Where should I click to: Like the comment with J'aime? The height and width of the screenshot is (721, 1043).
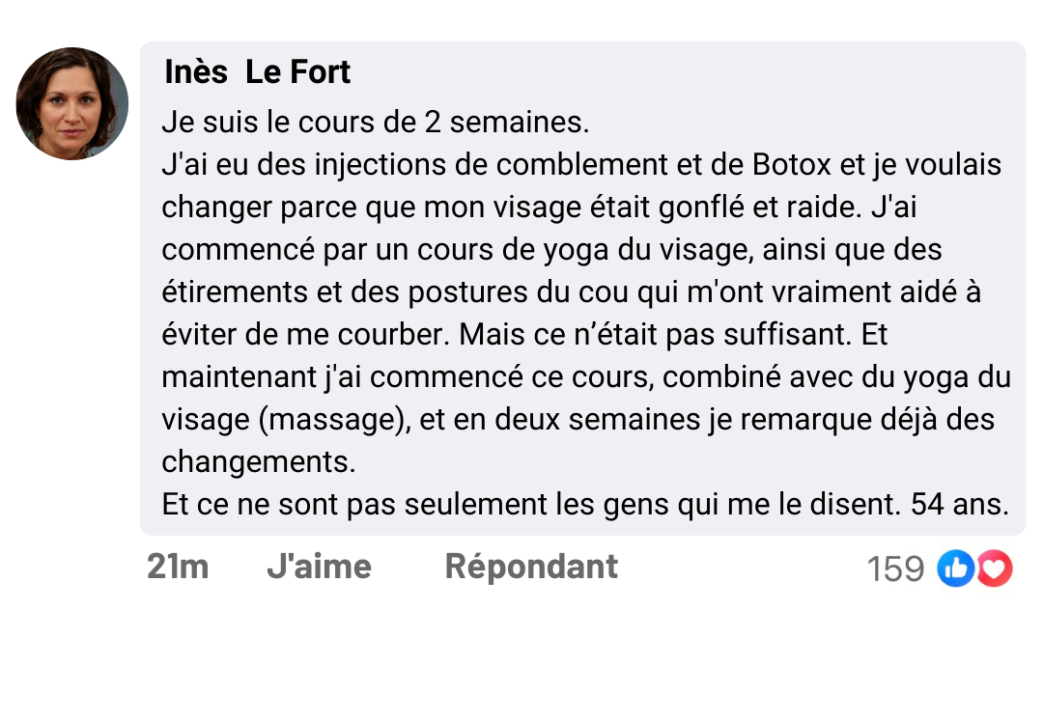319,567
